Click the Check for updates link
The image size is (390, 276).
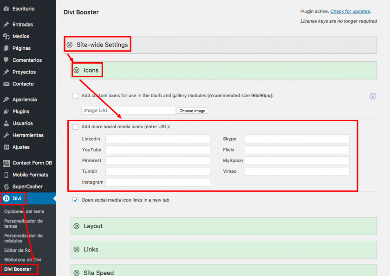point(350,11)
